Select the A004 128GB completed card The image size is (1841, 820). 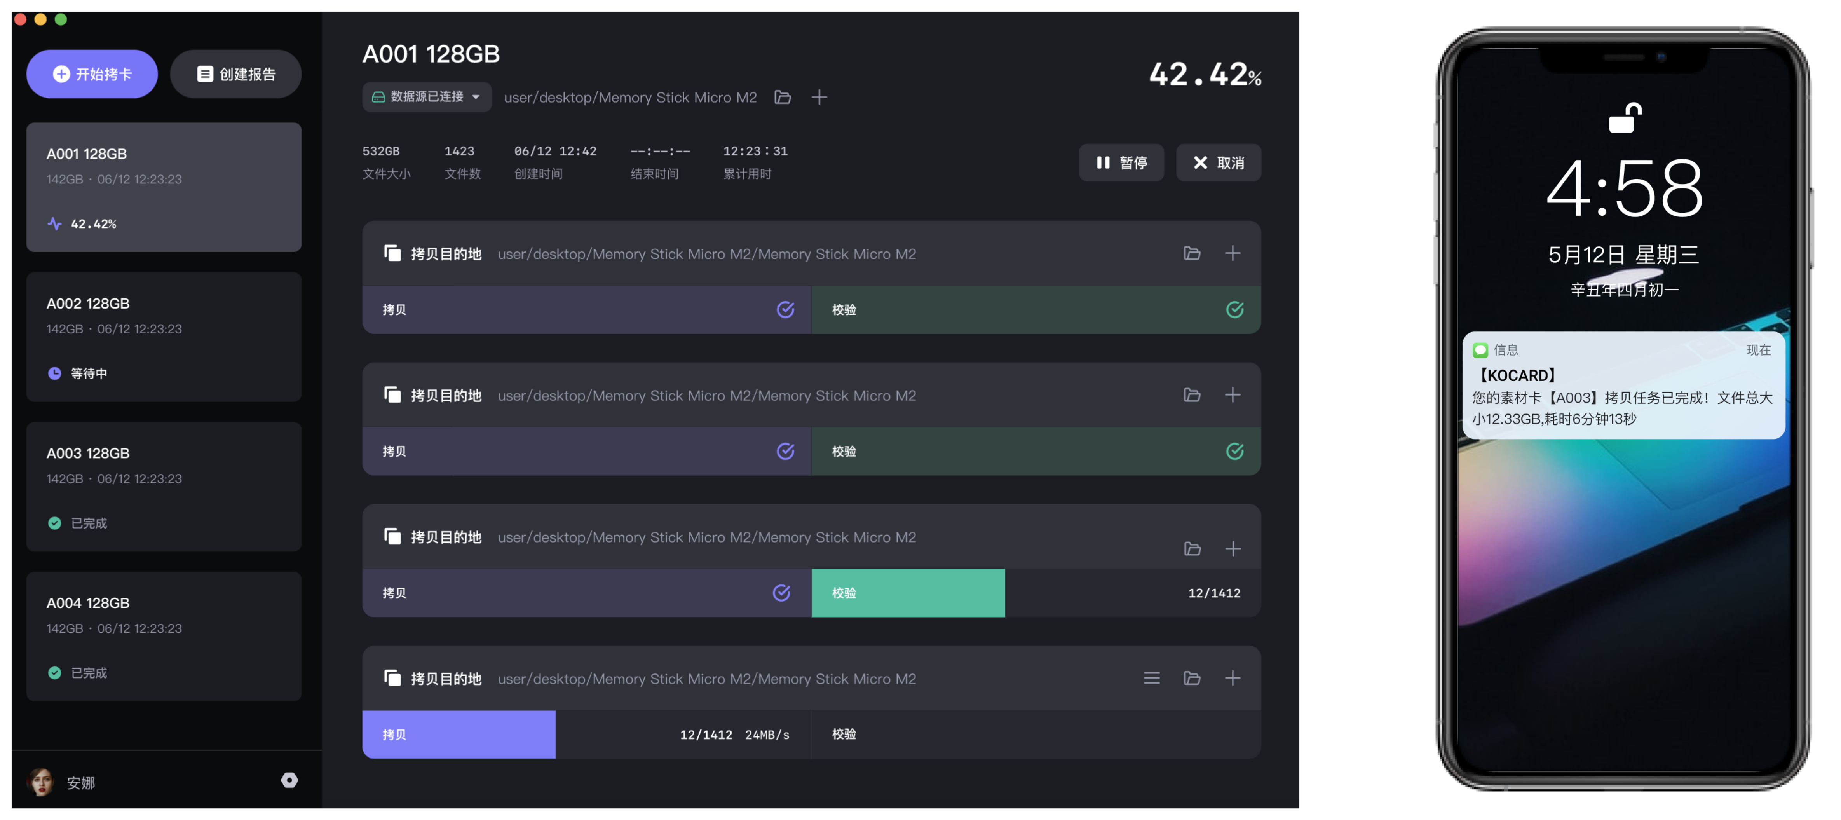[164, 636]
